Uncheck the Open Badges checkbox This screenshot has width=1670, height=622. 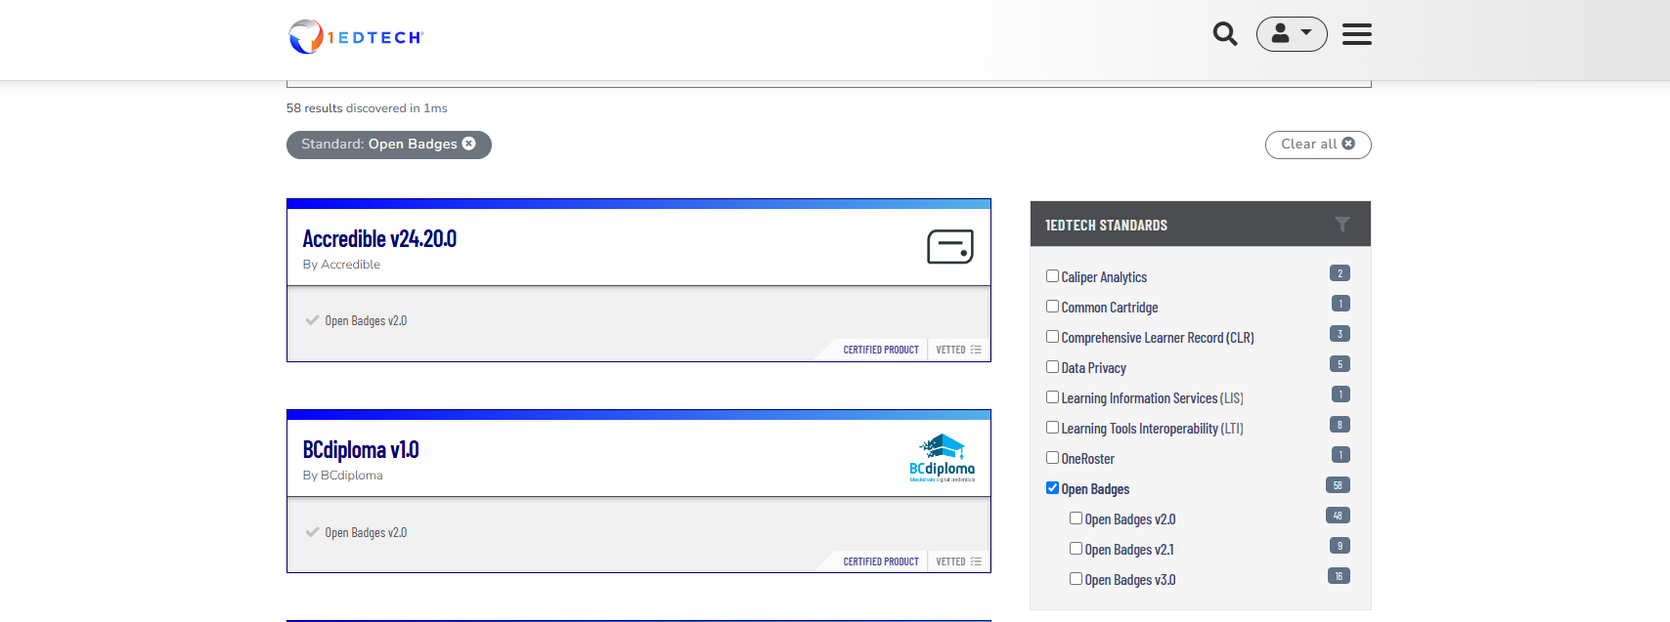coord(1053,488)
